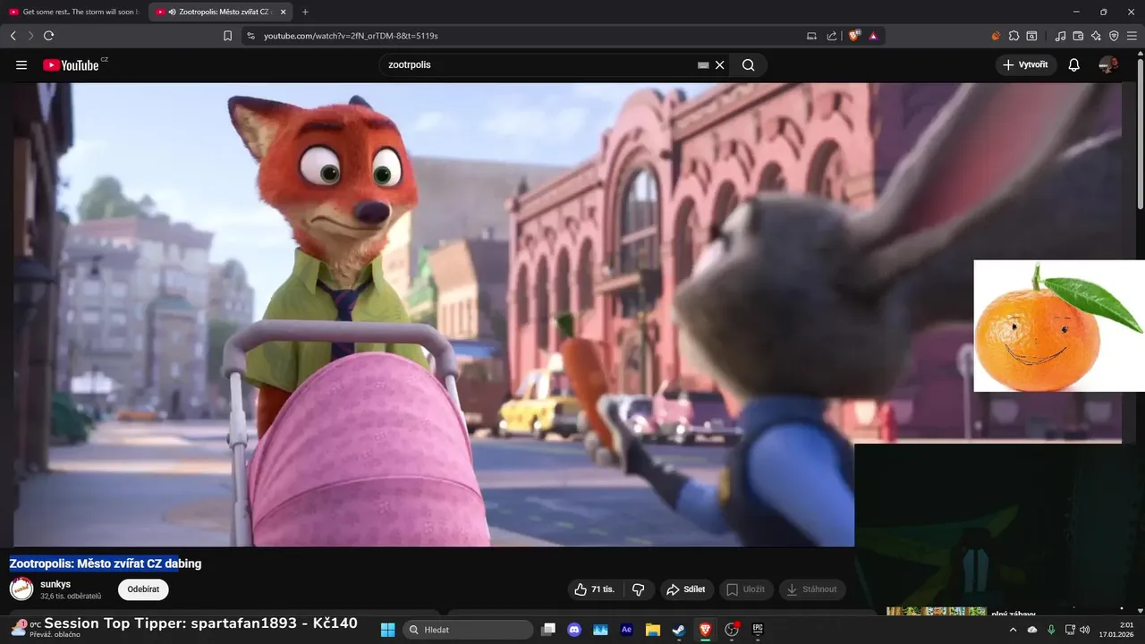Image resolution: width=1145 pixels, height=644 pixels.
Task: Open Brave Shields panel
Action: point(854,36)
